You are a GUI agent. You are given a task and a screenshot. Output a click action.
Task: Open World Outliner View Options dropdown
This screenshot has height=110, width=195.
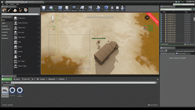(189, 44)
